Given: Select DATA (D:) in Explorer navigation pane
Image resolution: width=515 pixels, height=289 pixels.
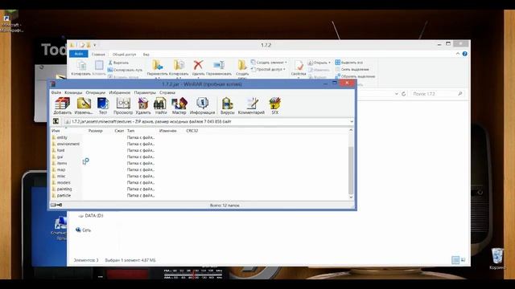Looking at the screenshot, I should (91, 216).
